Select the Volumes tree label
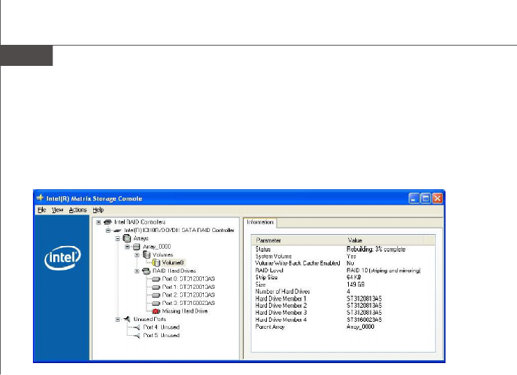The height and width of the screenshot is (375, 517). coord(163,255)
